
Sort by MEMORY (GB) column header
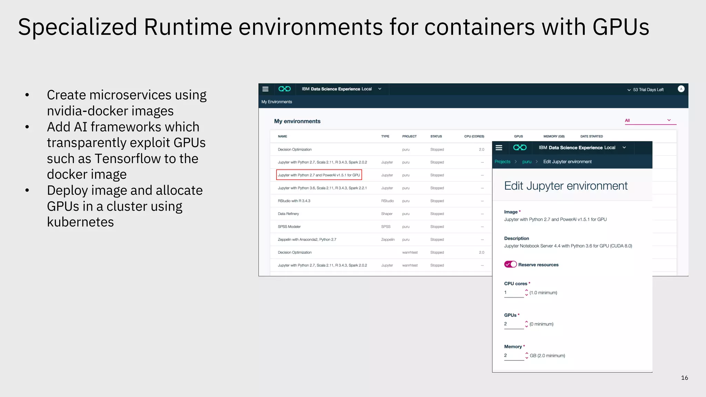point(554,136)
